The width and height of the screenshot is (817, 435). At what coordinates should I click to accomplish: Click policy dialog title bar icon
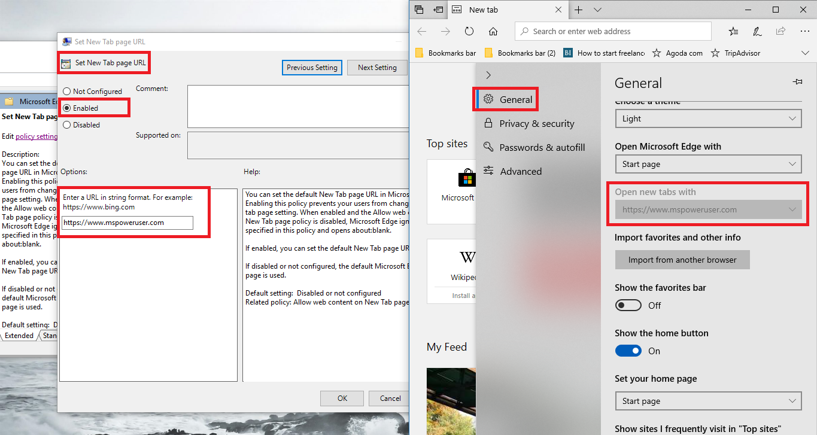67,42
